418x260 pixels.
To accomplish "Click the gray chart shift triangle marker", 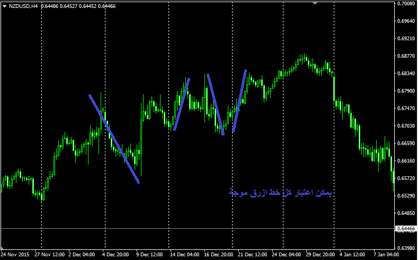I will click(315, 3).
